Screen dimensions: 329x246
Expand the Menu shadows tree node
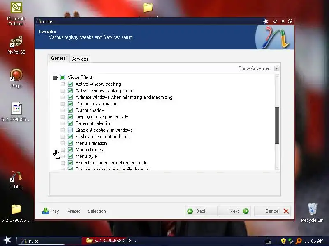[x=63, y=150]
